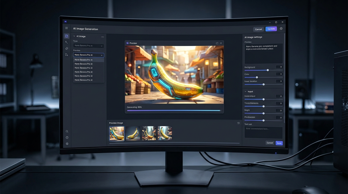Click the three-dot menu next to AI Image
Screen dimensions: 348x194
click(102, 37)
